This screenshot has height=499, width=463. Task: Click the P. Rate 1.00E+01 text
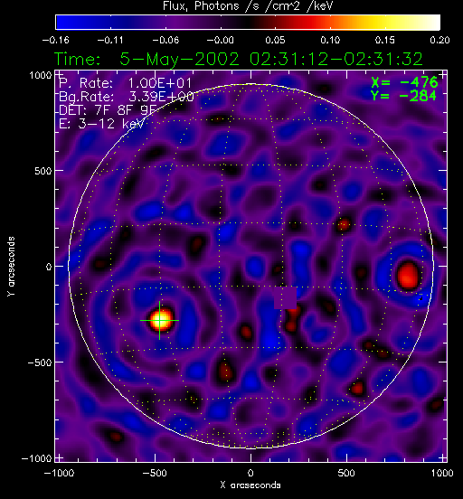point(125,83)
